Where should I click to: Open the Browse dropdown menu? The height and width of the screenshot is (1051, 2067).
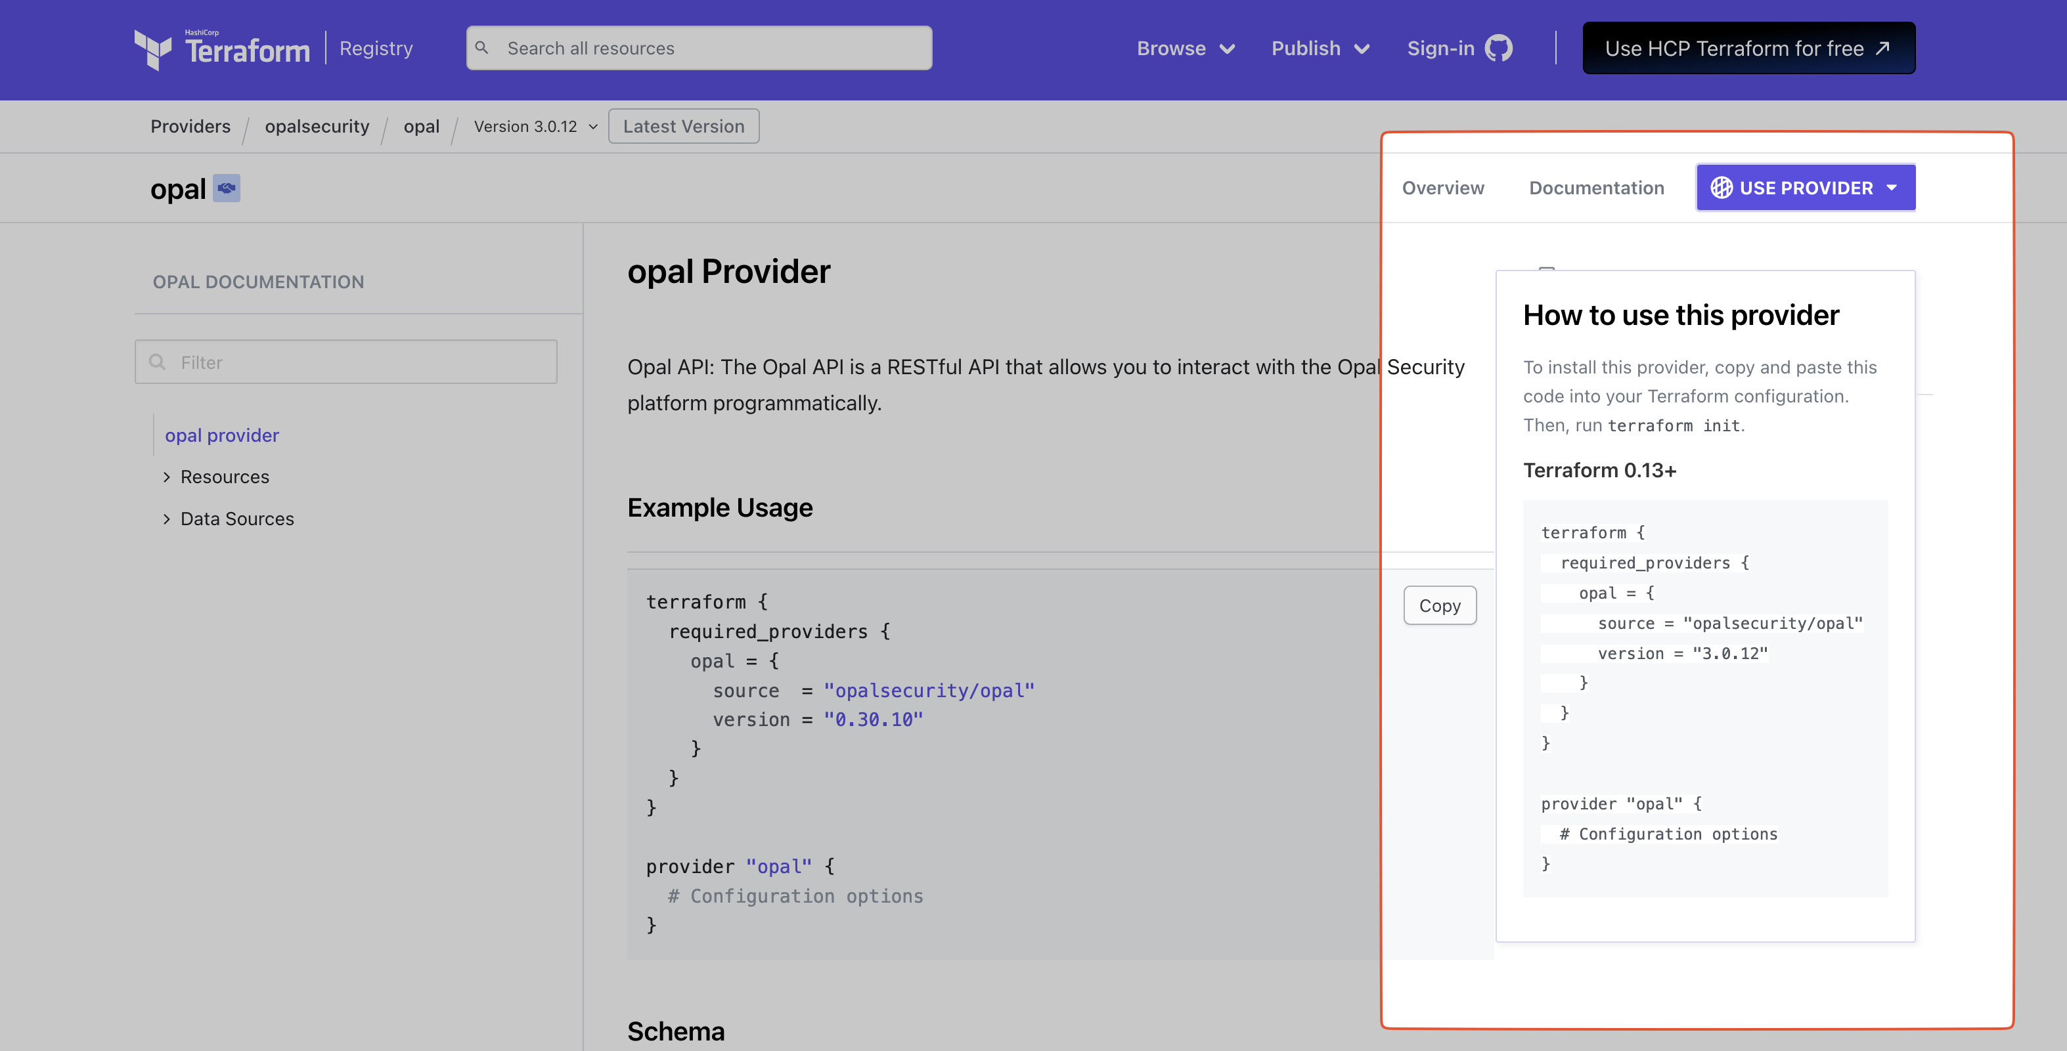tap(1185, 48)
